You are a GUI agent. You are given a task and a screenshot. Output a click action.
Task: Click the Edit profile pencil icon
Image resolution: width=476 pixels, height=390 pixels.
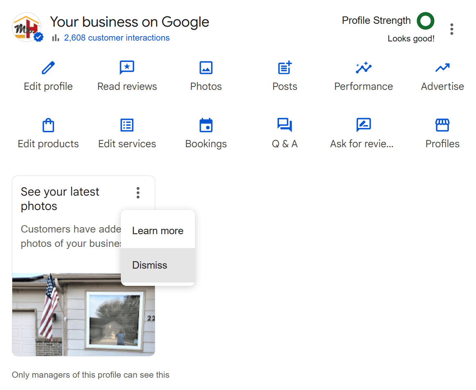click(48, 68)
